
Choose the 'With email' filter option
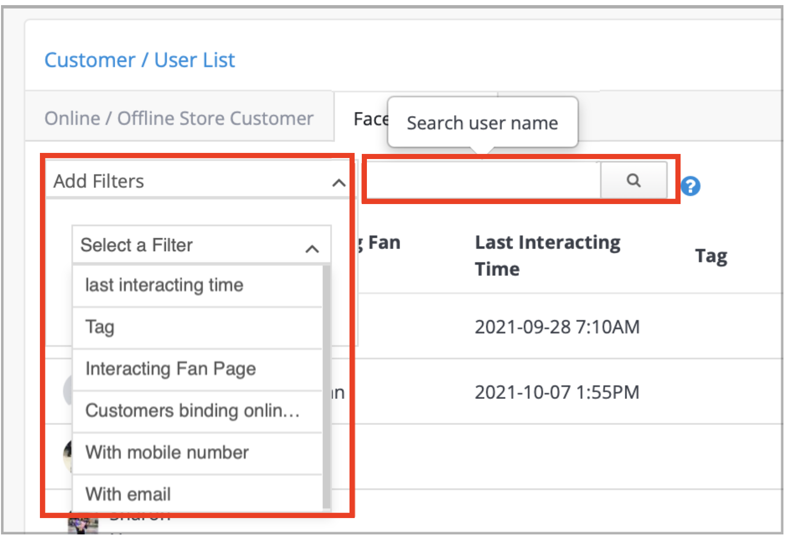pyautogui.click(x=128, y=494)
